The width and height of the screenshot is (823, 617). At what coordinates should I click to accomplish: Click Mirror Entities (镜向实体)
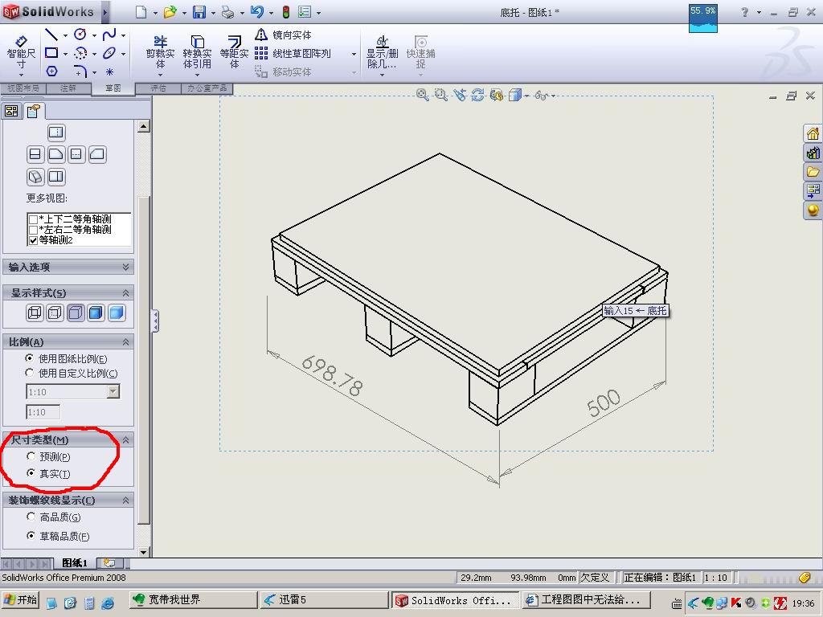coord(284,35)
